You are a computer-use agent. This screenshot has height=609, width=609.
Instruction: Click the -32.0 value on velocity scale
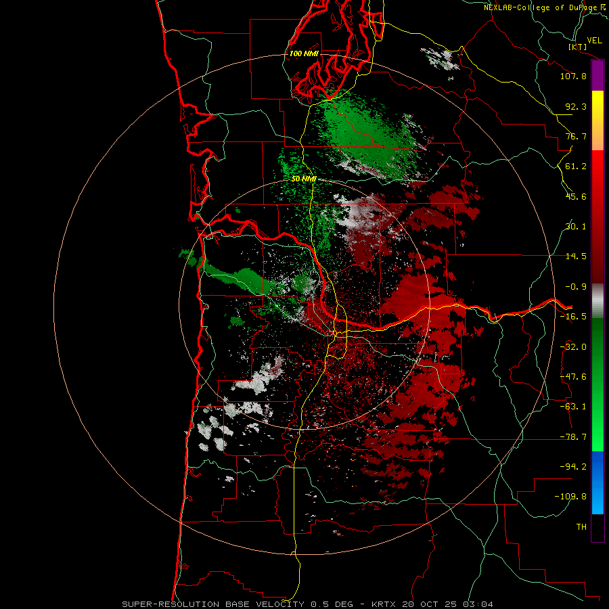point(573,347)
